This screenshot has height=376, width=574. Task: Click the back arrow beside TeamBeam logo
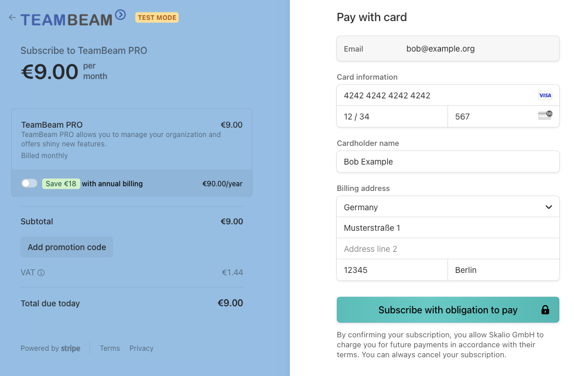click(12, 17)
